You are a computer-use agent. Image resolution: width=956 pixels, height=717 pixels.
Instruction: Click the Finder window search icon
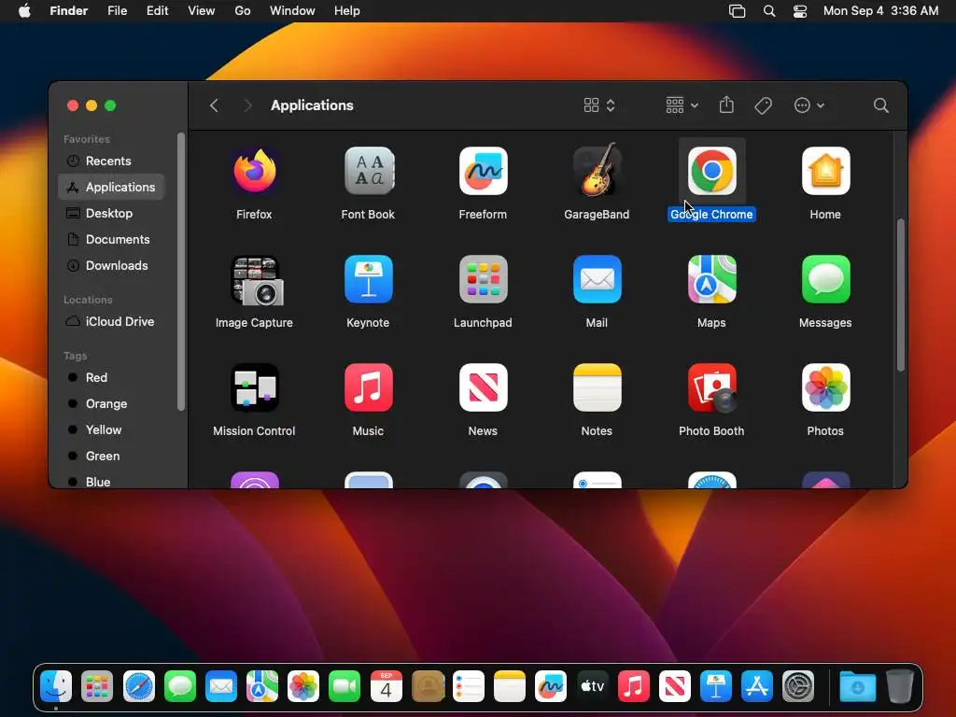pyautogui.click(x=880, y=105)
